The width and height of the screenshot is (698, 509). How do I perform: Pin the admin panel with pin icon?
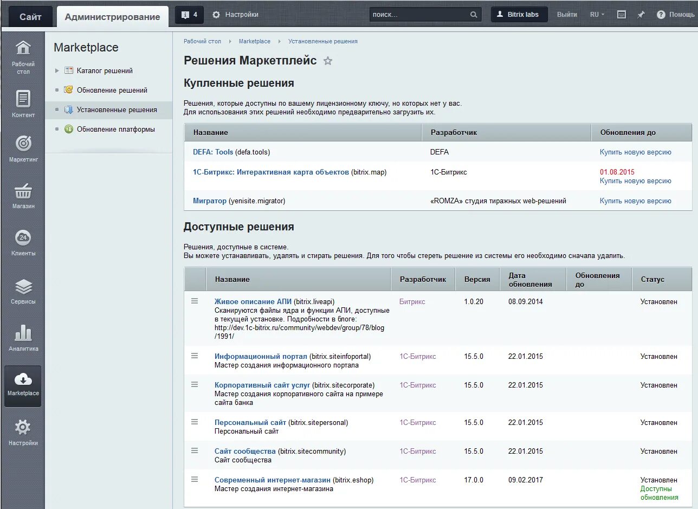coord(641,15)
